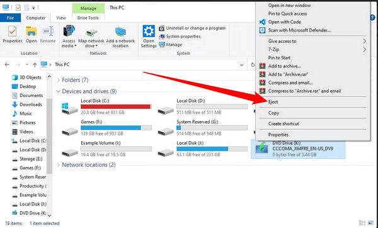Select the DVD Drive (K:) item
The width and height of the screenshot is (378, 228).
298,149
